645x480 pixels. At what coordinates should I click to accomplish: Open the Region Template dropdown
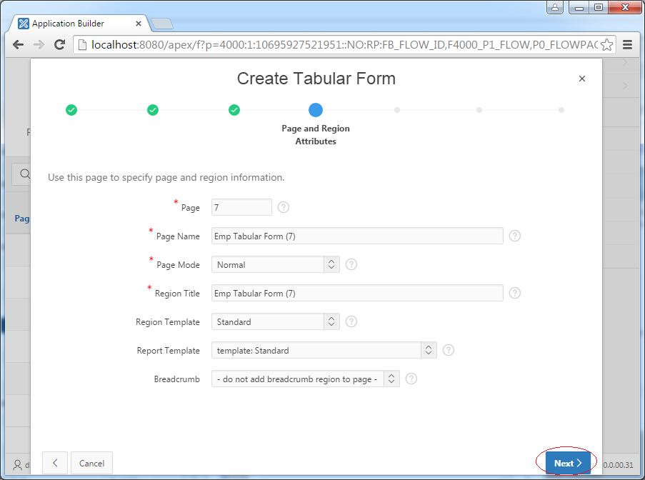click(x=275, y=321)
